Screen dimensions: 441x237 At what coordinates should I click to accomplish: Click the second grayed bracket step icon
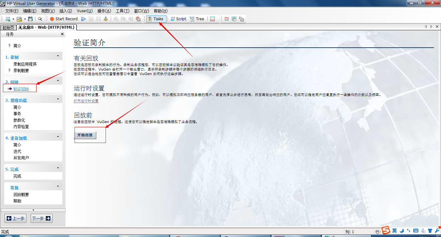[131, 19]
